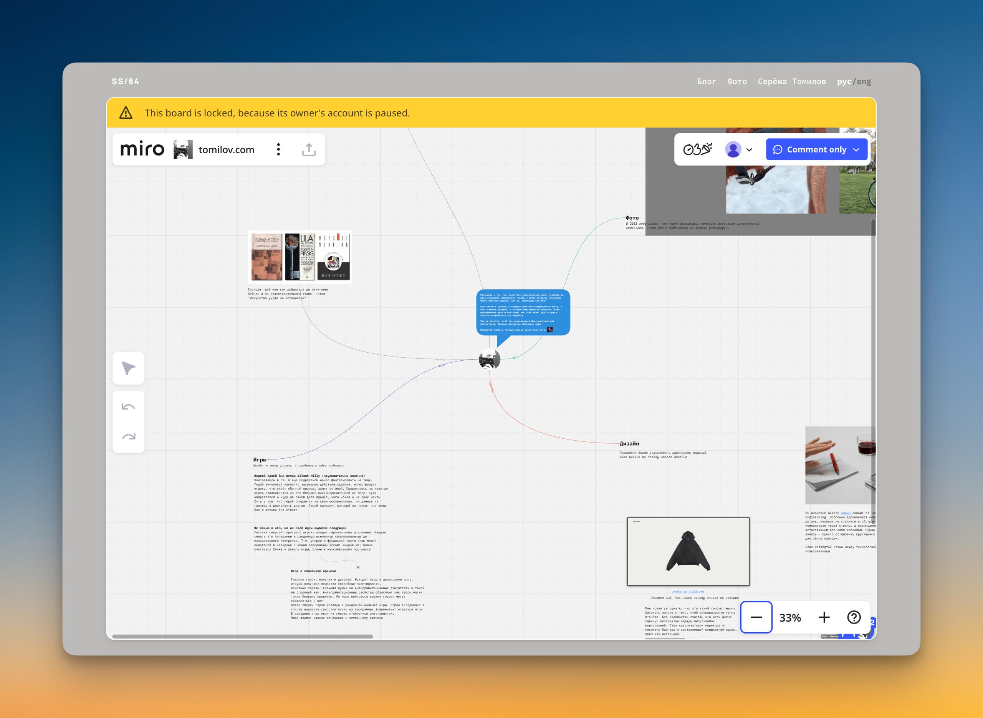Screen dimensions: 983x718
Task: Click the black hoodie screenshot
Action: (688, 552)
